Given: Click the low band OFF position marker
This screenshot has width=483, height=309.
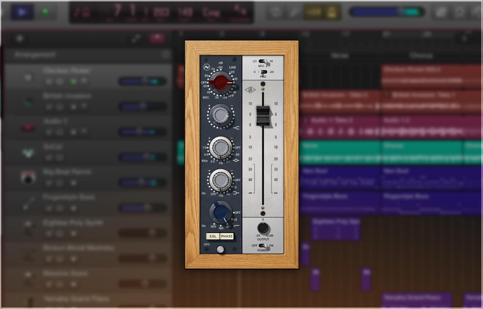Looking at the screenshot, I should pyautogui.click(x=237, y=180).
